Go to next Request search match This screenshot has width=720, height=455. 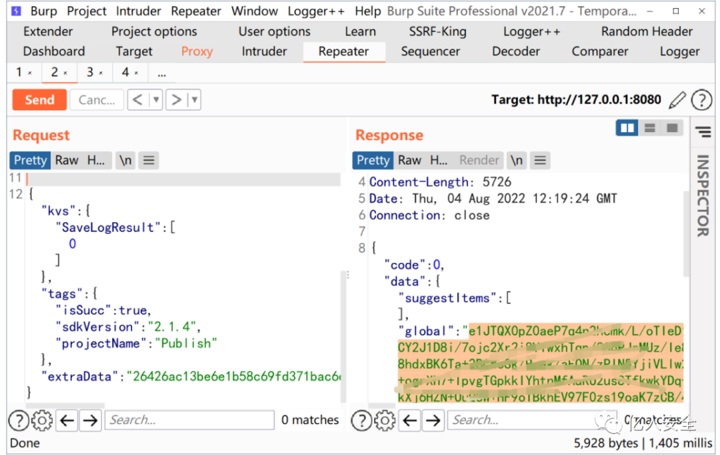[x=91, y=420]
